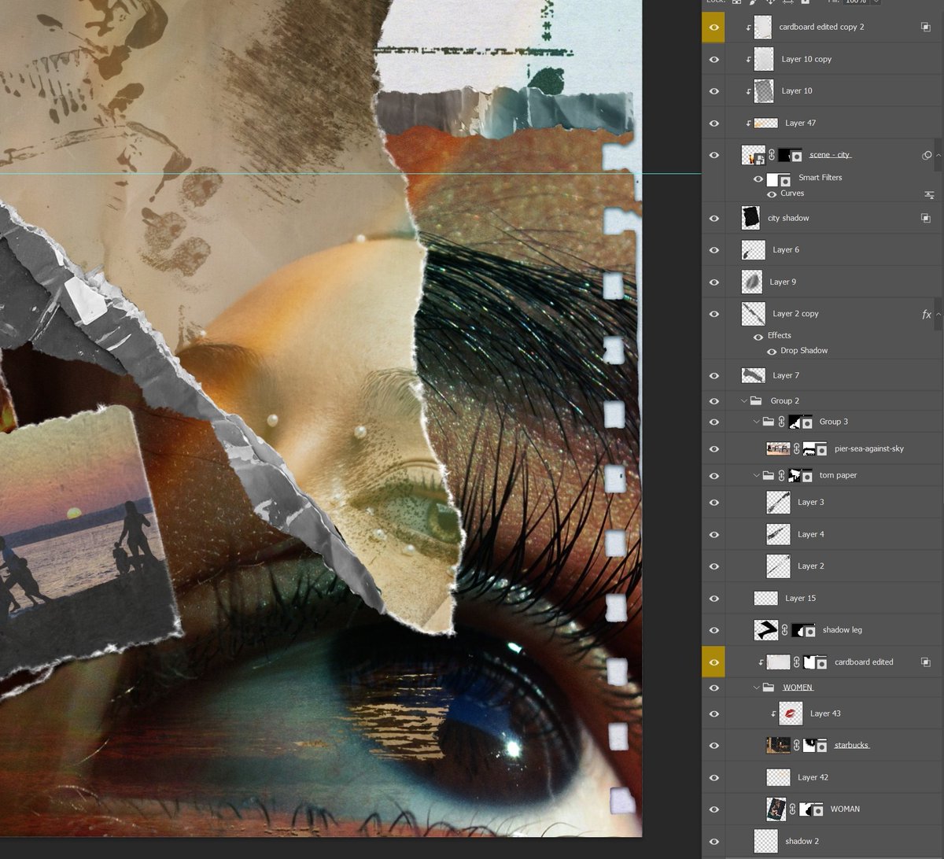Click the Group 3 folder icon
Screen dimensions: 944x859
[x=769, y=422]
